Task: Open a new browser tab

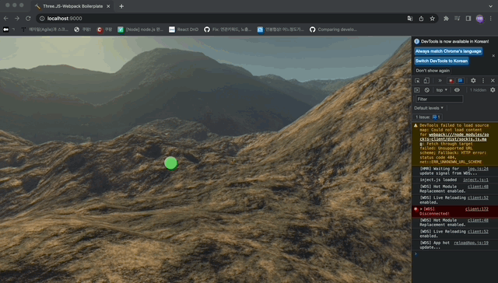Action: click(x=121, y=6)
